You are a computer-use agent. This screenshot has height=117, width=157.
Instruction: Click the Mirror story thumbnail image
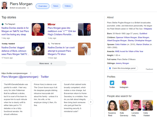[84, 29]
